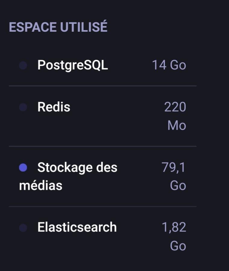Click the dark dot beside PostgreSQL

tap(23, 65)
